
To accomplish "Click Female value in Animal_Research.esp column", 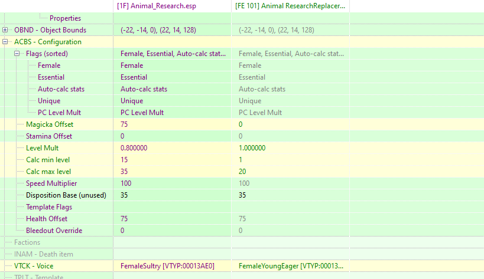I will (132, 65).
